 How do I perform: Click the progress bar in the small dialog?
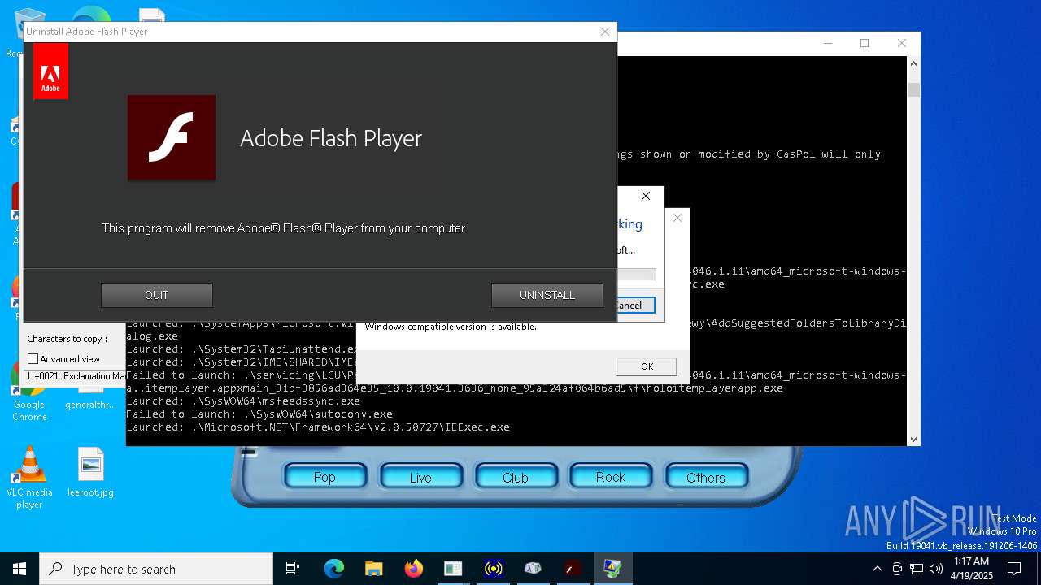[x=636, y=275]
